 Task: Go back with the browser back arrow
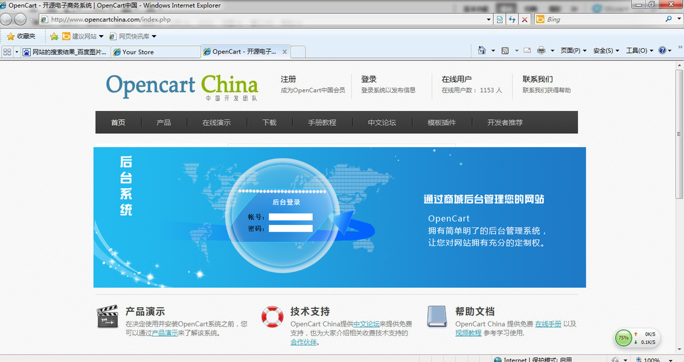[6, 19]
